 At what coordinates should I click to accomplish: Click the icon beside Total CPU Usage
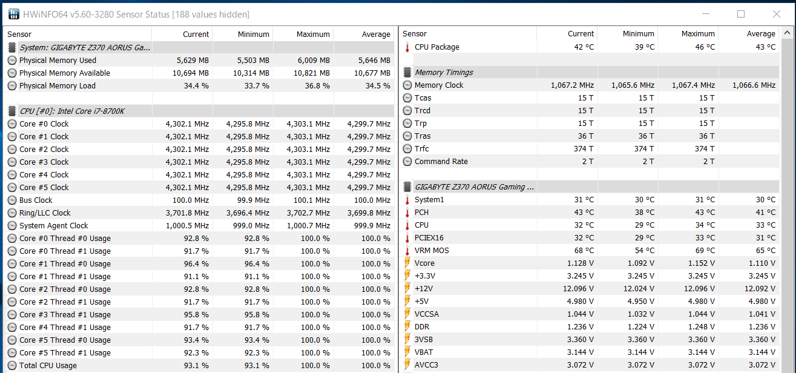[12, 366]
